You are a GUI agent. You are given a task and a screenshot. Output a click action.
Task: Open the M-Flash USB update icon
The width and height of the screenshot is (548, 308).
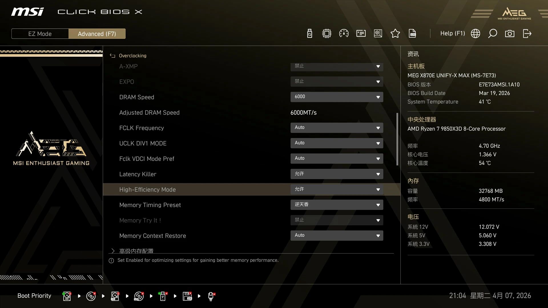point(310,34)
